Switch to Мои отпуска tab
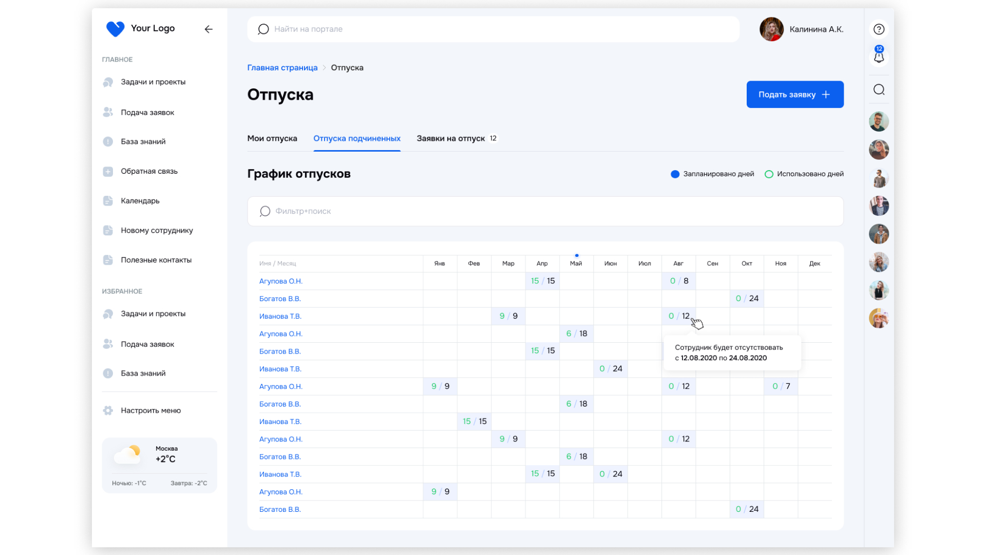986x555 pixels. point(272,139)
